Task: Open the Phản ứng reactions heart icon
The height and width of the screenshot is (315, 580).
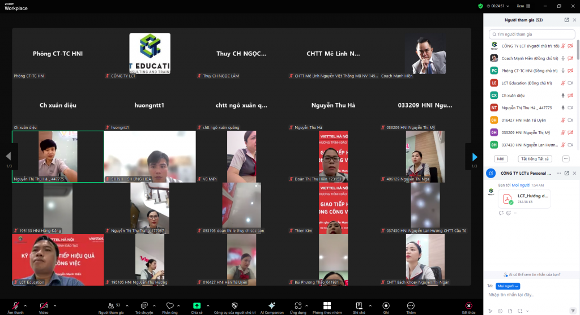Action: (170, 307)
